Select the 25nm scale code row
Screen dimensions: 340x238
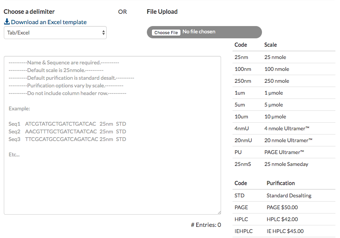point(284,57)
